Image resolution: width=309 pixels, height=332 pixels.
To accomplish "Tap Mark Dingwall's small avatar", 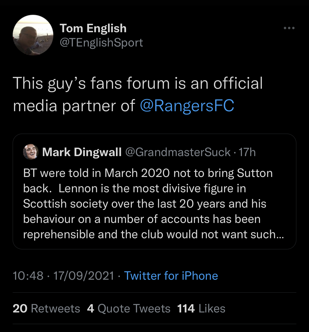I will click(x=31, y=152).
